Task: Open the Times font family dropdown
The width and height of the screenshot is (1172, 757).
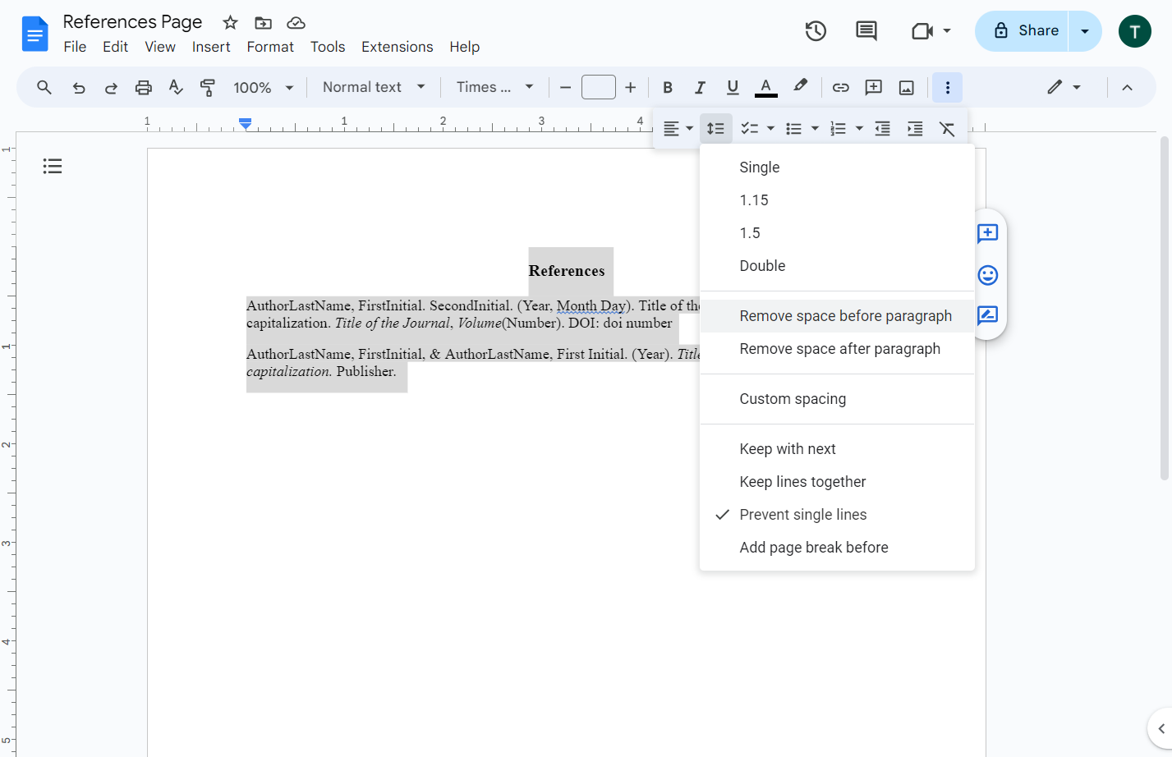Action: [495, 87]
